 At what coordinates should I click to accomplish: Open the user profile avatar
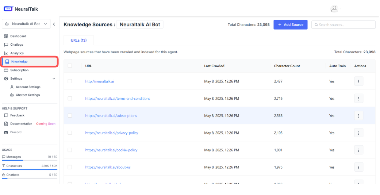(334, 9)
